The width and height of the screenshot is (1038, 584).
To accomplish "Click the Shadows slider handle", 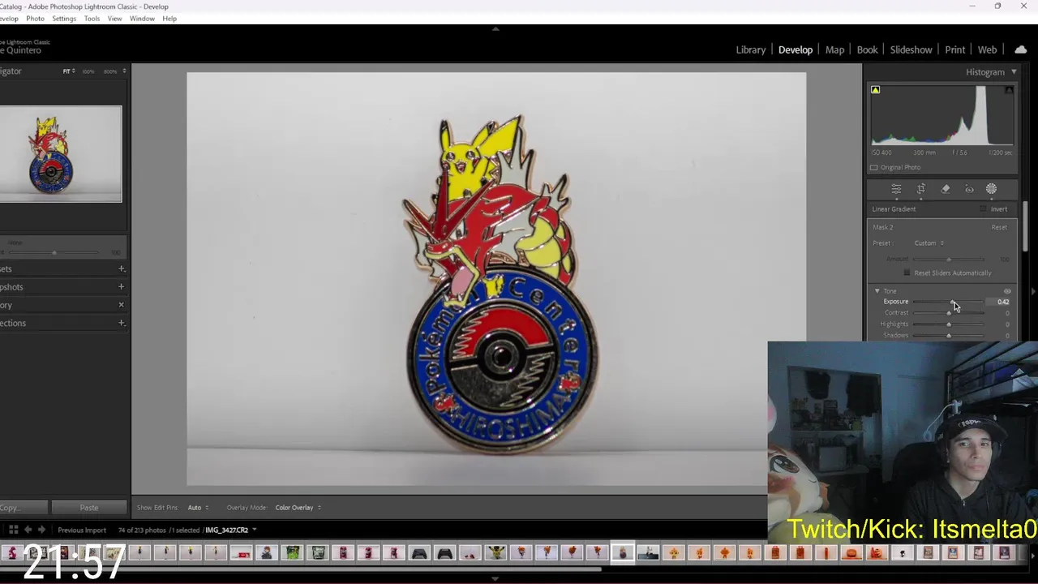I will 949,336.
